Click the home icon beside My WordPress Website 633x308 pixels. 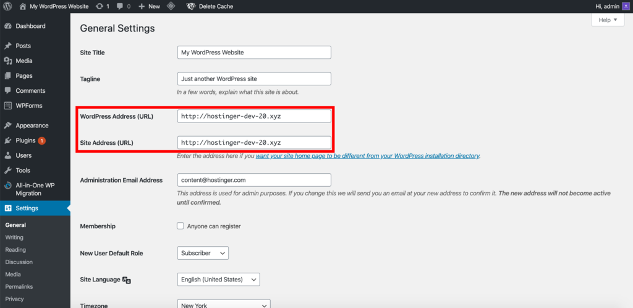click(x=23, y=6)
